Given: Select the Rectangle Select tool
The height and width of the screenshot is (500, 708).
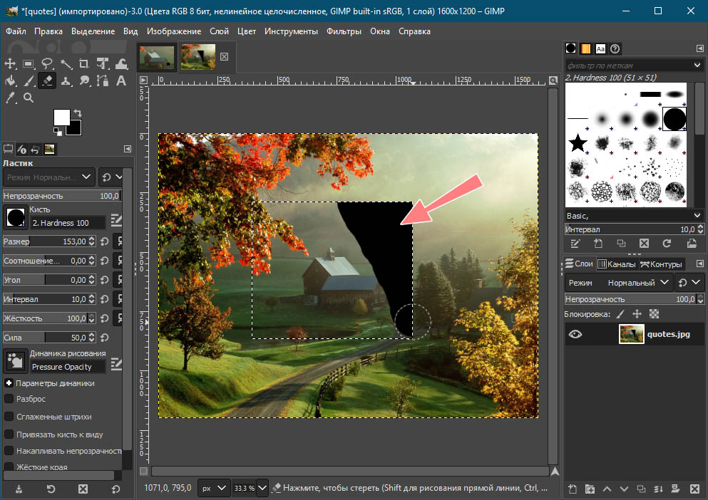Looking at the screenshot, I should point(29,63).
